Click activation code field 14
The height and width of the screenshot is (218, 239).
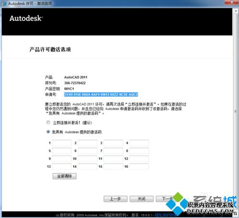(87, 166)
